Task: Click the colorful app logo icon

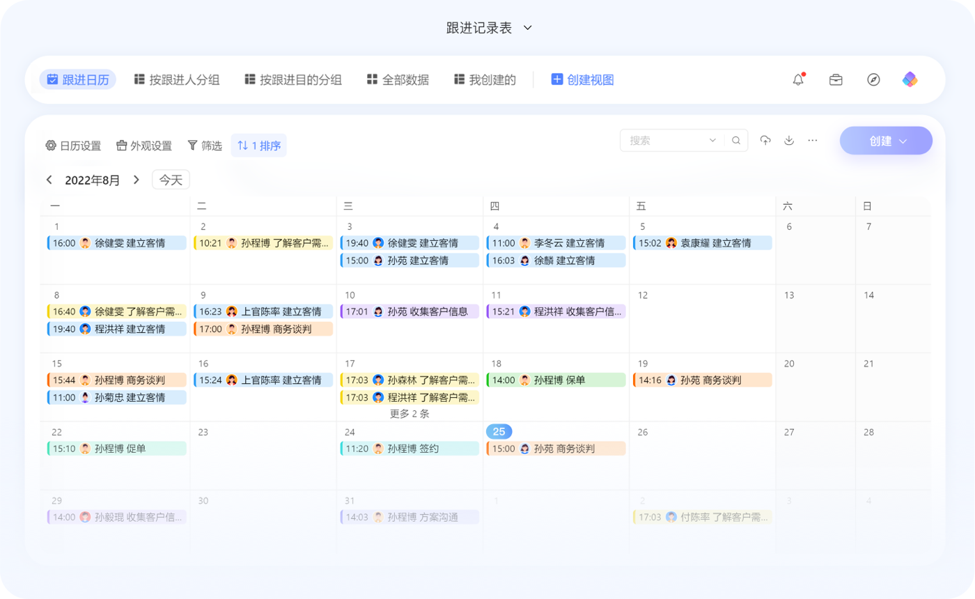Action: [x=910, y=79]
